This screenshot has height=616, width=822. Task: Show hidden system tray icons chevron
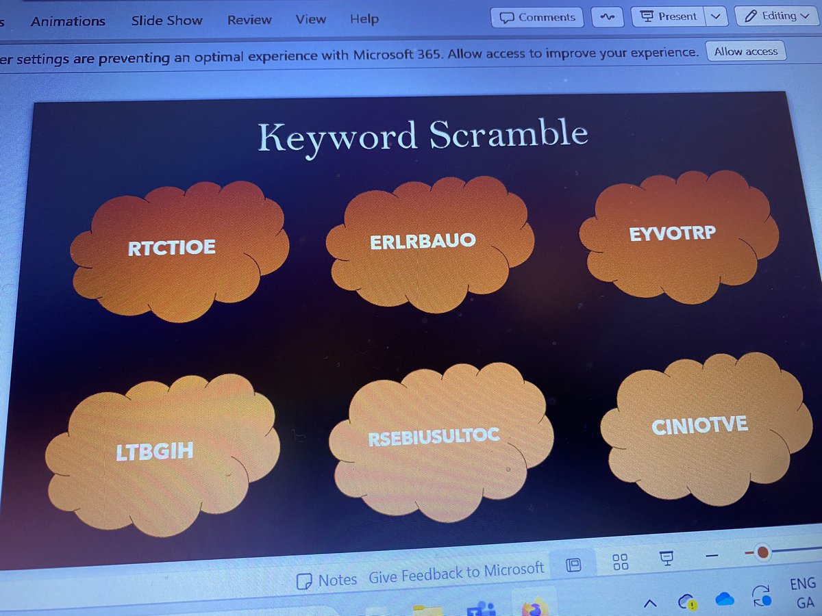pyautogui.click(x=650, y=604)
